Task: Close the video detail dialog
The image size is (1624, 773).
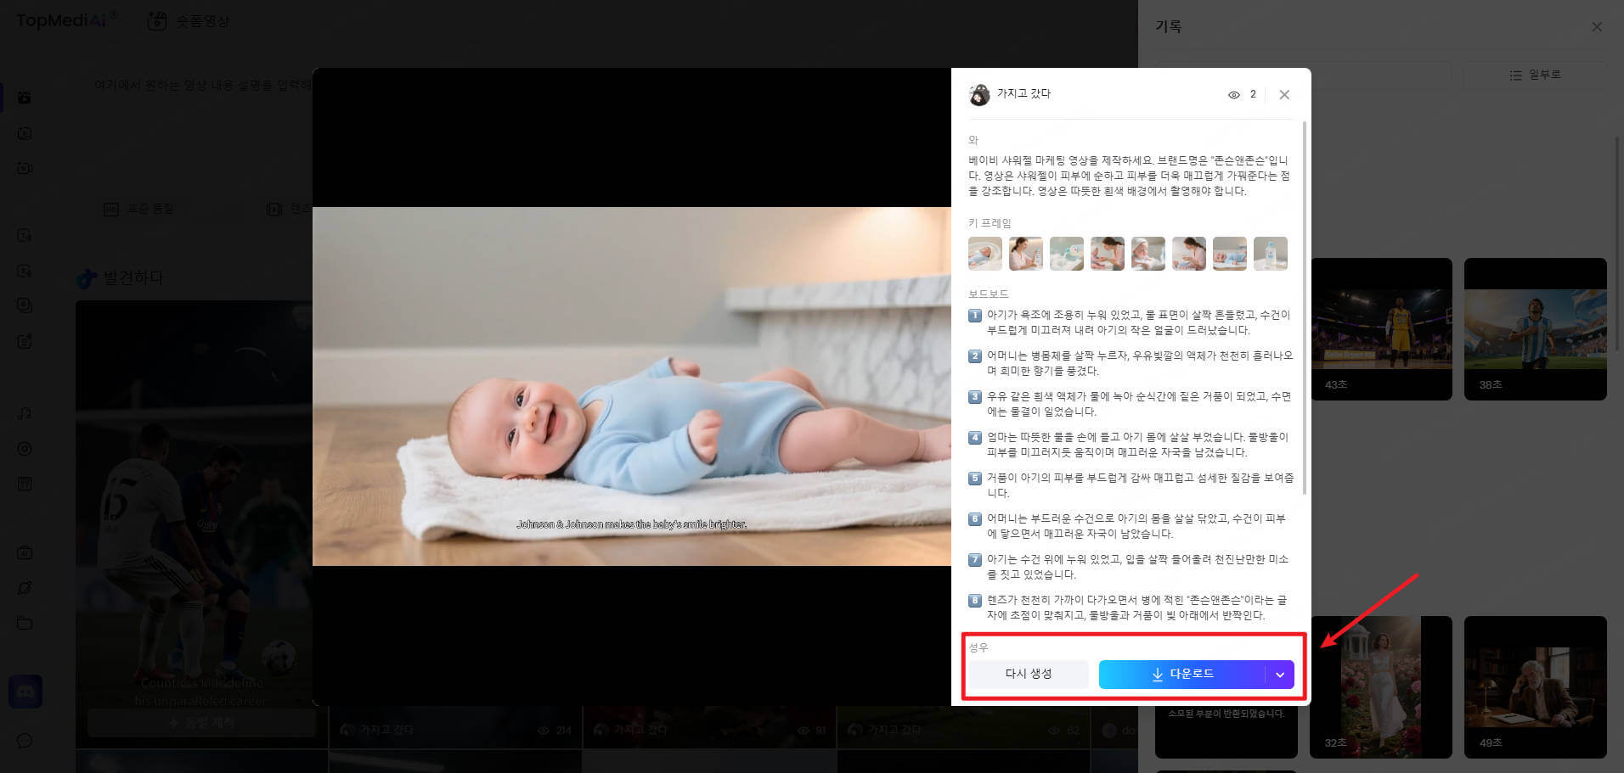Action: point(1284,95)
